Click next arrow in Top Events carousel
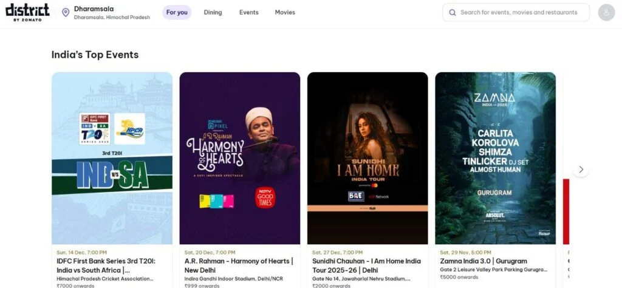Screen dimensions: 622x288 coord(581,170)
